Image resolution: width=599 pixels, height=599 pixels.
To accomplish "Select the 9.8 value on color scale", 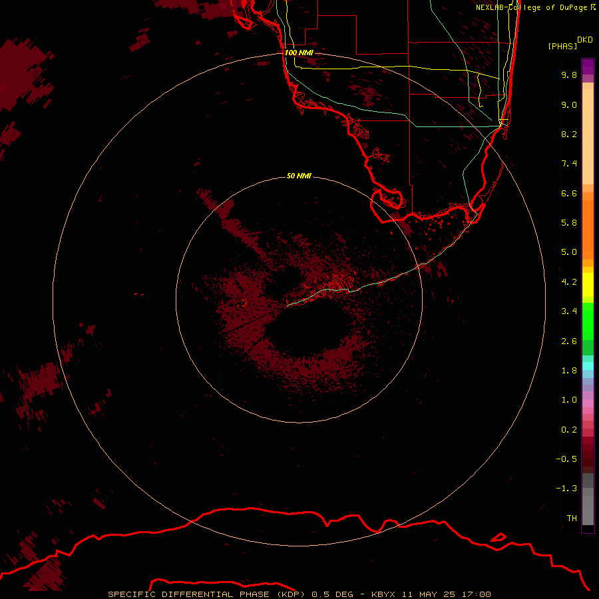I will pyautogui.click(x=569, y=75).
